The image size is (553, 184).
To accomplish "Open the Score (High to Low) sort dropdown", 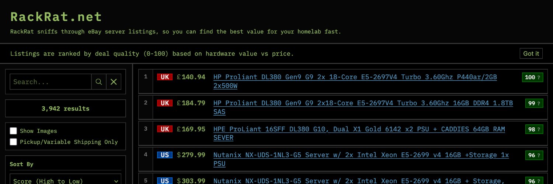I will point(65,179).
